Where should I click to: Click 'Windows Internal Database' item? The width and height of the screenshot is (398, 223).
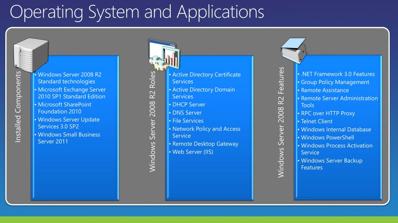(x=336, y=129)
